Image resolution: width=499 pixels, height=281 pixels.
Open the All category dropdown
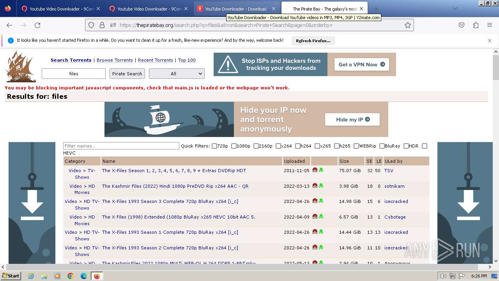pyautogui.click(x=177, y=73)
